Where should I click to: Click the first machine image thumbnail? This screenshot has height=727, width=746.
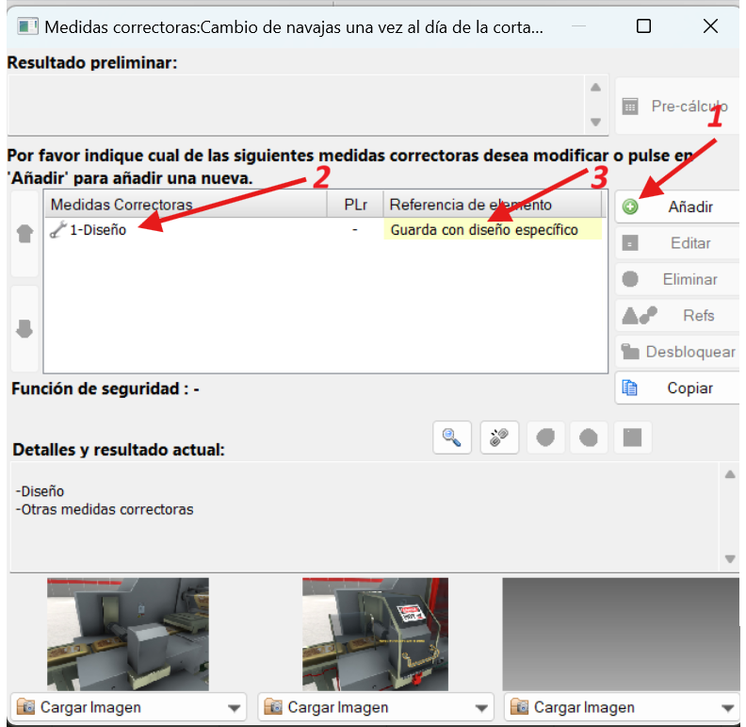pyautogui.click(x=128, y=634)
